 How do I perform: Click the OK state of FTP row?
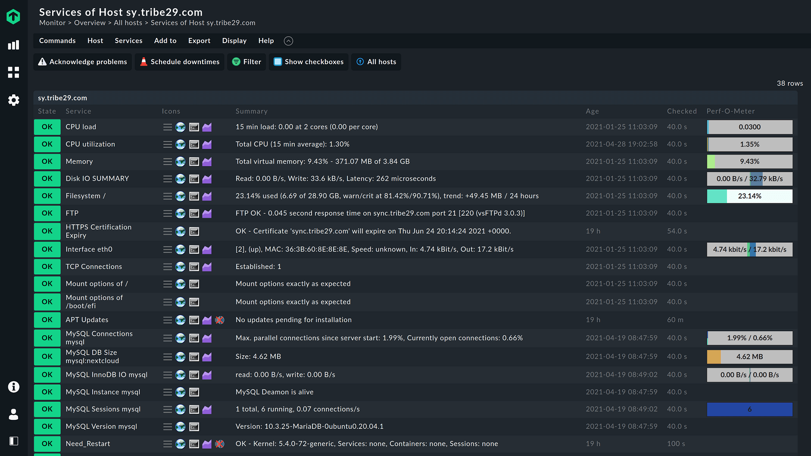47,213
